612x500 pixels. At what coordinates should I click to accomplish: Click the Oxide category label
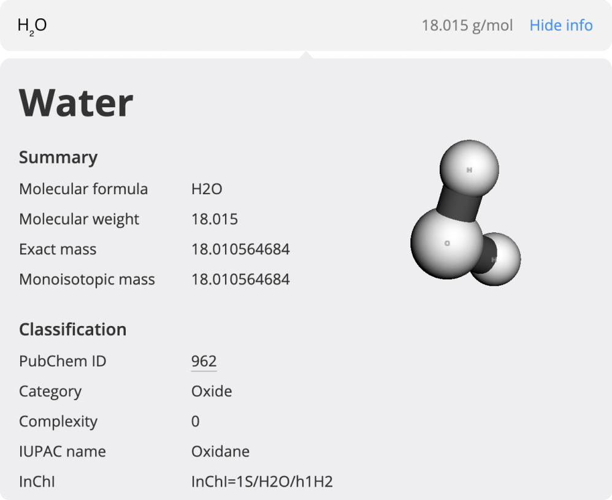212,391
